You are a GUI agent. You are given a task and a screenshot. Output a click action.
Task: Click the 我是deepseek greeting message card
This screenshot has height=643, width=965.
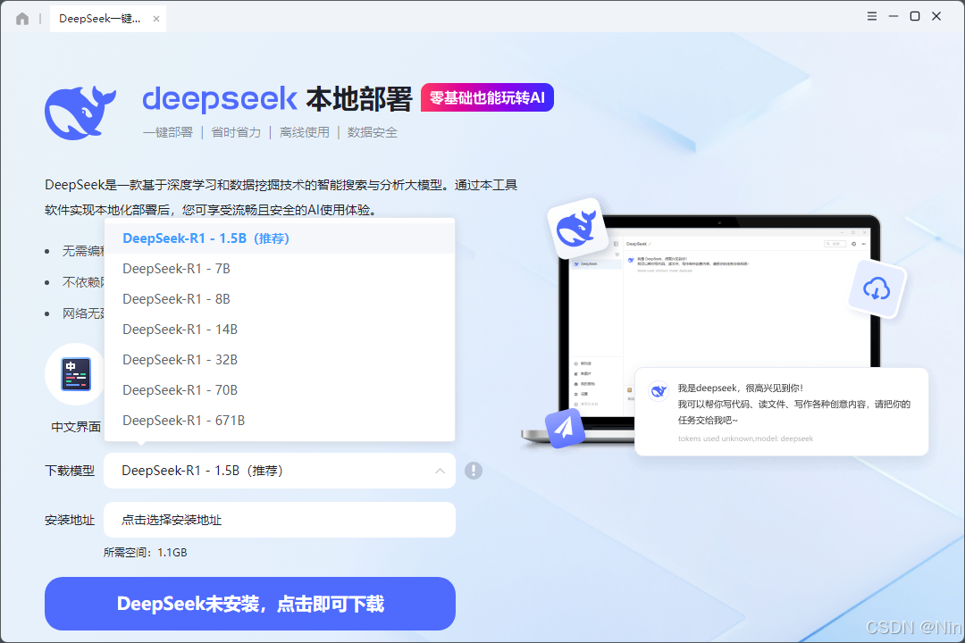781,412
